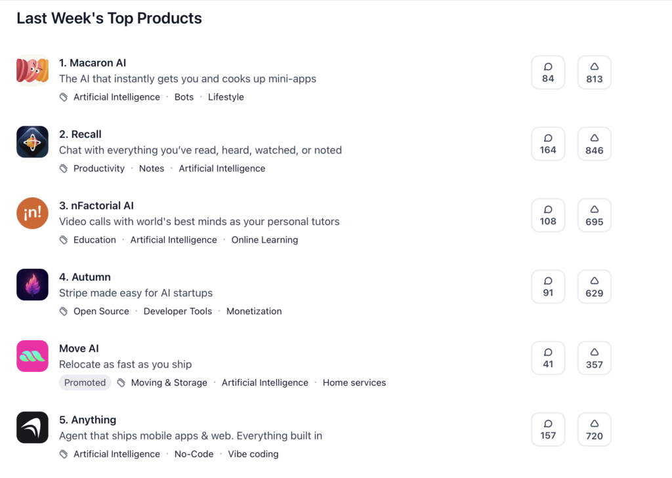Select the Autumn flame logo
Image resolution: width=672 pixels, height=478 pixels.
point(32,285)
